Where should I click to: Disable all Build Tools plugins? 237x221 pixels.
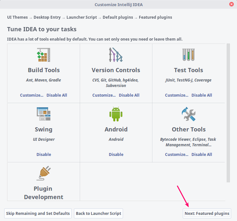click(x=57, y=95)
